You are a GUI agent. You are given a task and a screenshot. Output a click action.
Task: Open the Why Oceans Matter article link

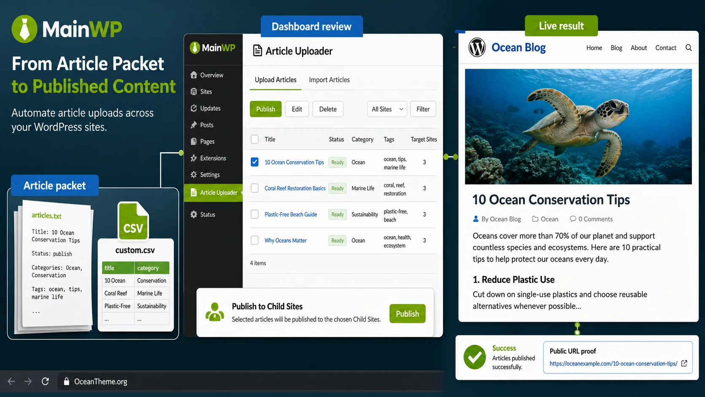285,240
